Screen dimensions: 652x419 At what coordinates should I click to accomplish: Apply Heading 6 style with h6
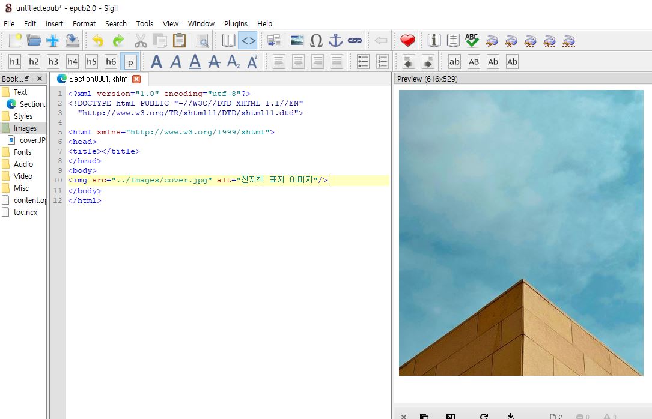click(111, 62)
